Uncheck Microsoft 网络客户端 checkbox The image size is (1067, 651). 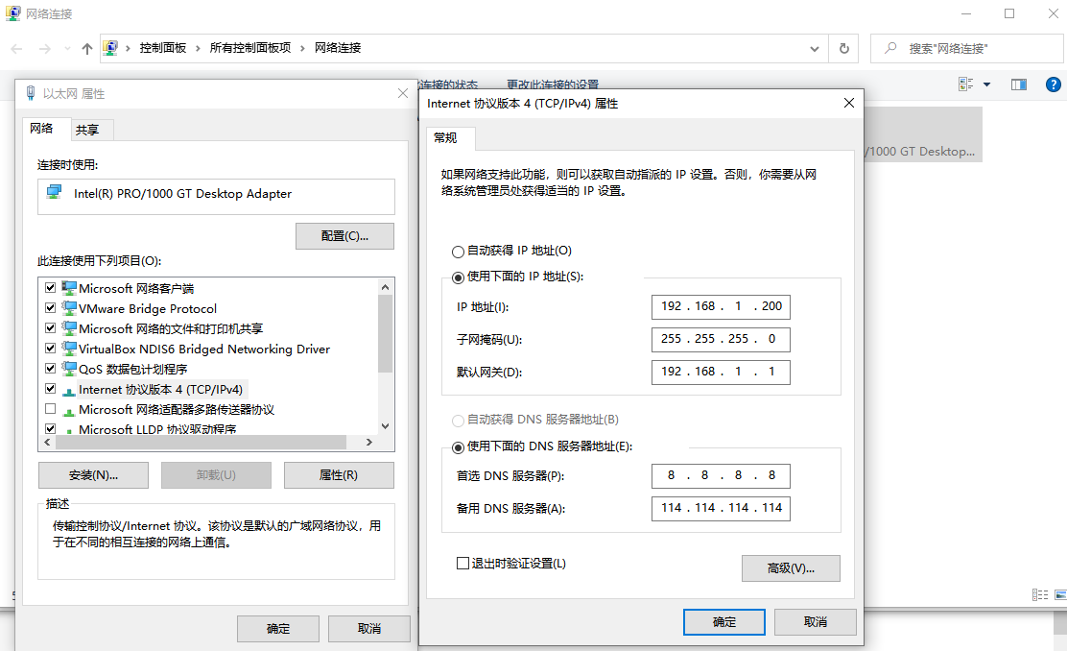pos(50,287)
